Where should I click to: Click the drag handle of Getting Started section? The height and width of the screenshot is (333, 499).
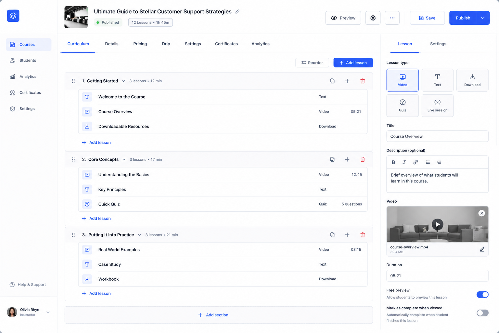(73, 81)
